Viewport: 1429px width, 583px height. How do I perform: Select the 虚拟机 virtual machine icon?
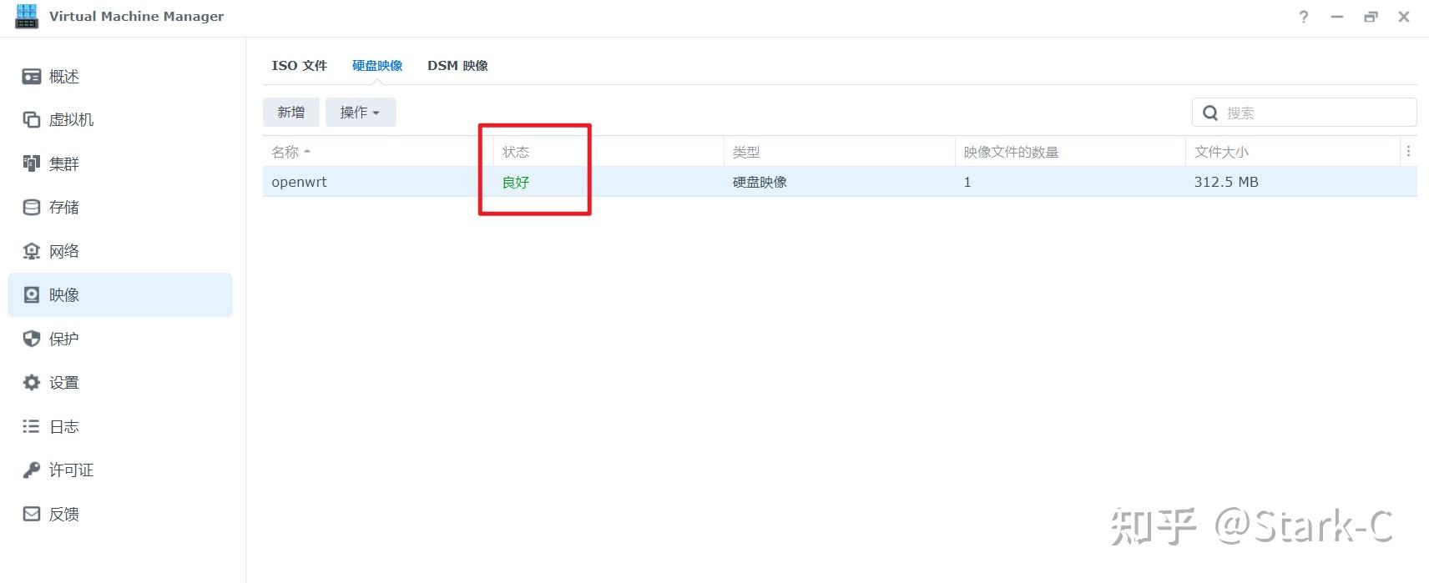pos(32,120)
